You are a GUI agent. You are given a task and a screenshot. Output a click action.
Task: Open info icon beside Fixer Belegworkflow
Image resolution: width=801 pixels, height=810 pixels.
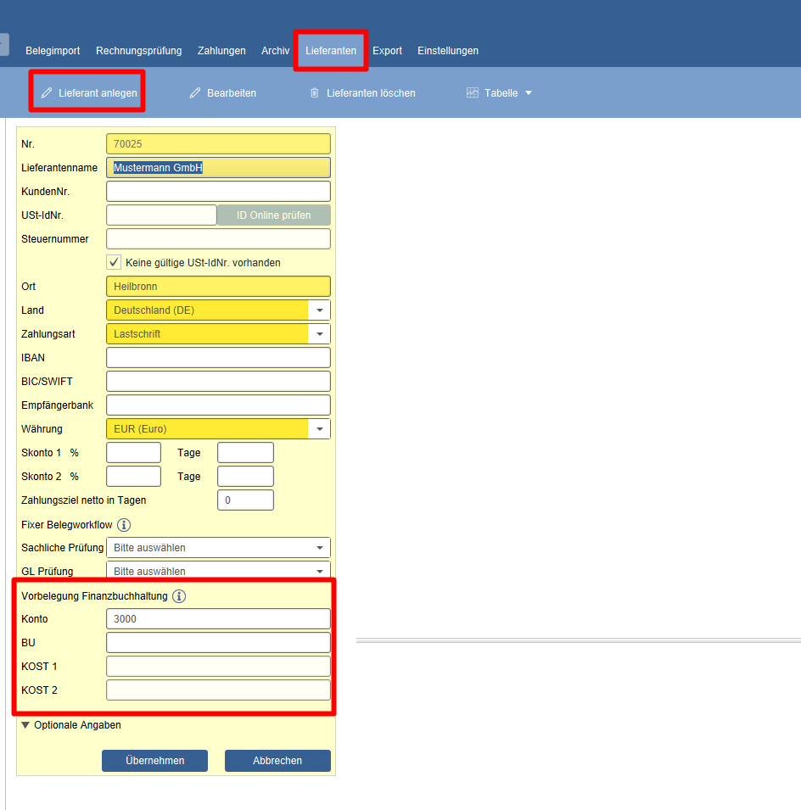[x=124, y=525]
